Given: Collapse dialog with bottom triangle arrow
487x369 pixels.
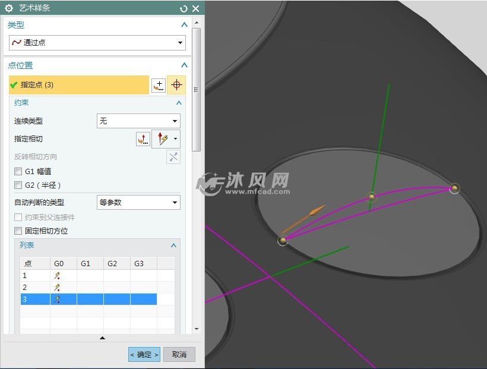Looking at the screenshot, I should (x=102, y=338).
